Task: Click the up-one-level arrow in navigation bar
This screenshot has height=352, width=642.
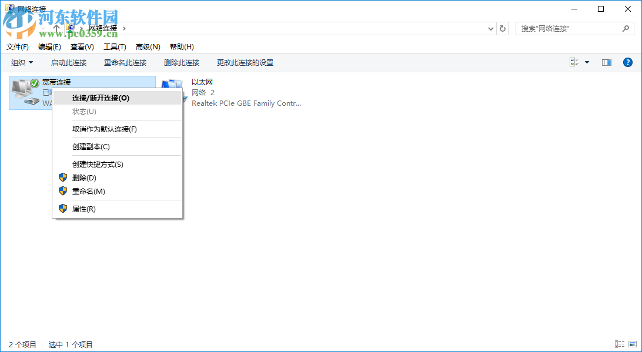Action: 56,28
